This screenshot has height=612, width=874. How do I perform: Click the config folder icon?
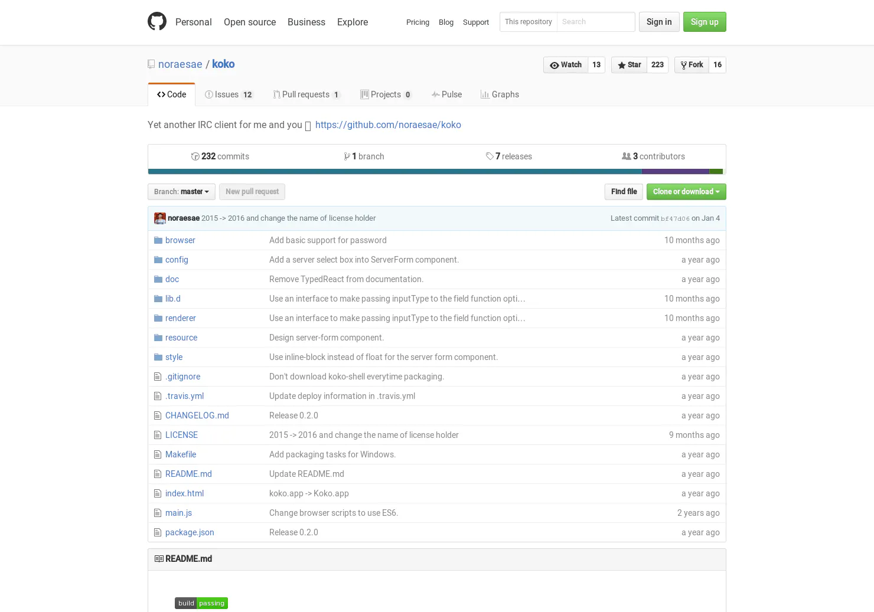point(158,260)
